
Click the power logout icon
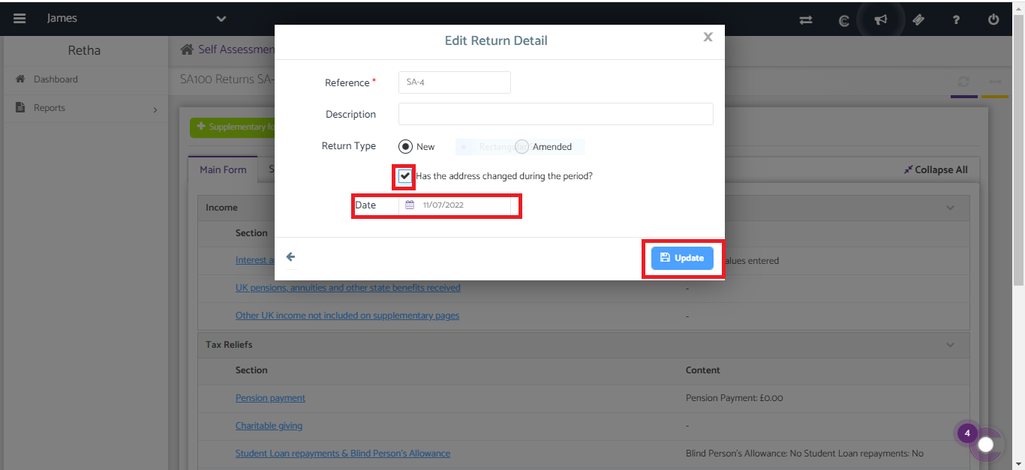pos(993,20)
